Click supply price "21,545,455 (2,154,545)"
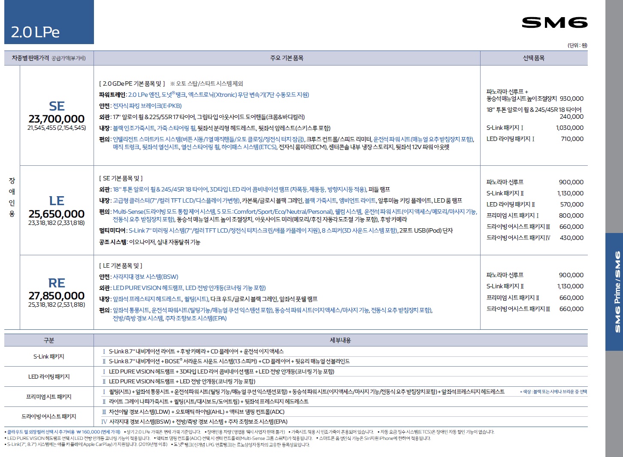 click(57, 128)
